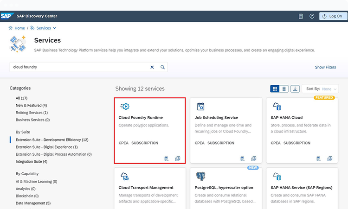Select Data Management (5) capability
Screen dimensions: 348x209
coord(33,203)
